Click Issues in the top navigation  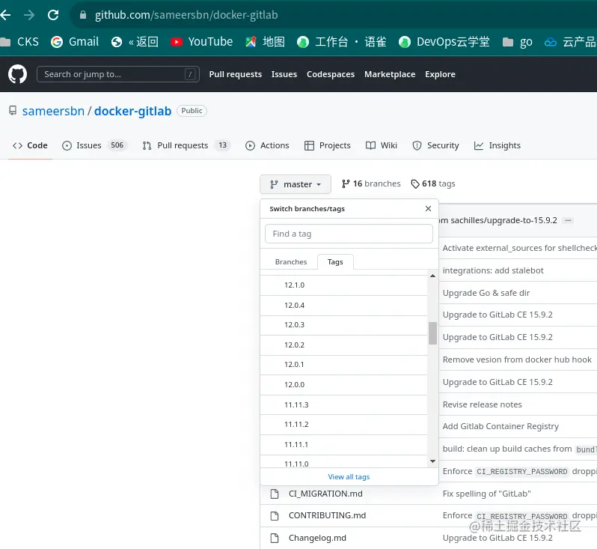point(284,74)
